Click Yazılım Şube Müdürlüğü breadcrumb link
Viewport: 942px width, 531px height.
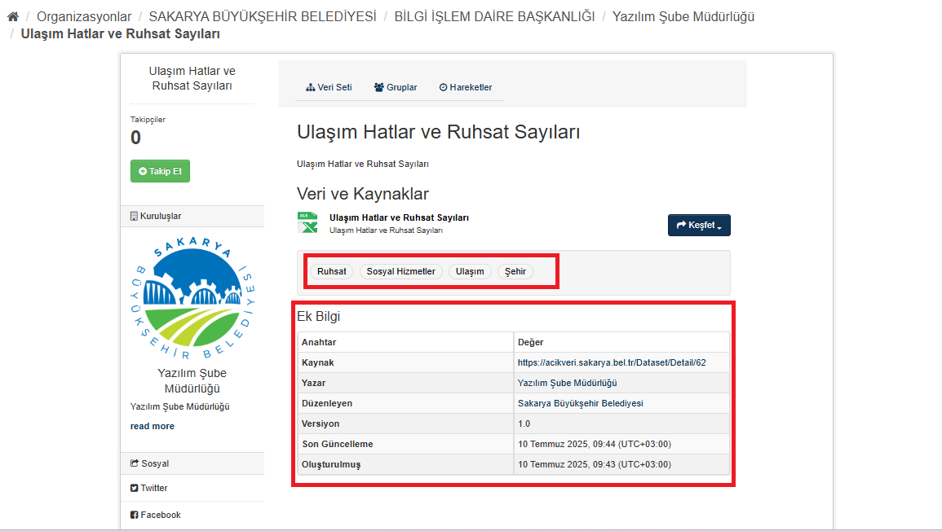(x=683, y=16)
